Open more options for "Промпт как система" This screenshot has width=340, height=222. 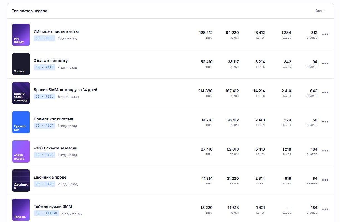pos(325,122)
